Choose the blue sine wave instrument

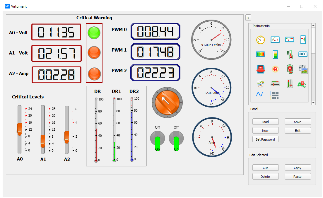(x=259, y=94)
